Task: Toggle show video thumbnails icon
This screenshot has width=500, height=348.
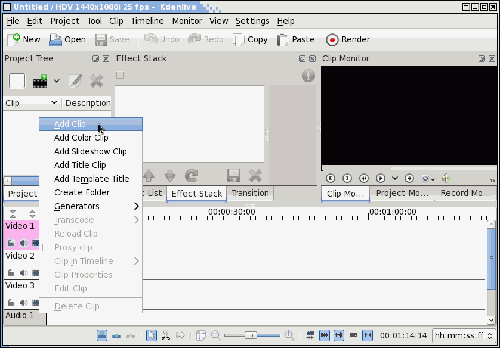Action: click(x=325, y=335)
